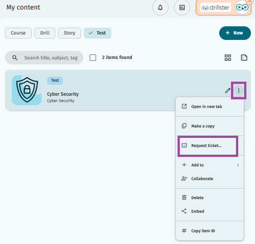255x244 pixels.
Task: Click the duplicate pages copy icon
Action: pos(184,126)
